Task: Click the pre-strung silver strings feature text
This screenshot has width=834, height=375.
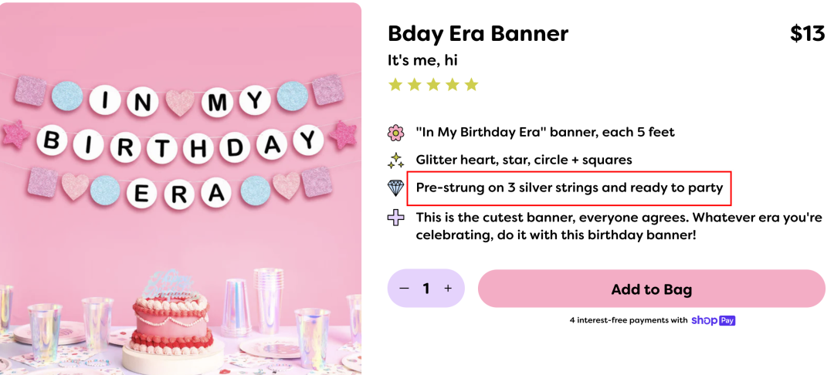Action: (x=569, y=187)
